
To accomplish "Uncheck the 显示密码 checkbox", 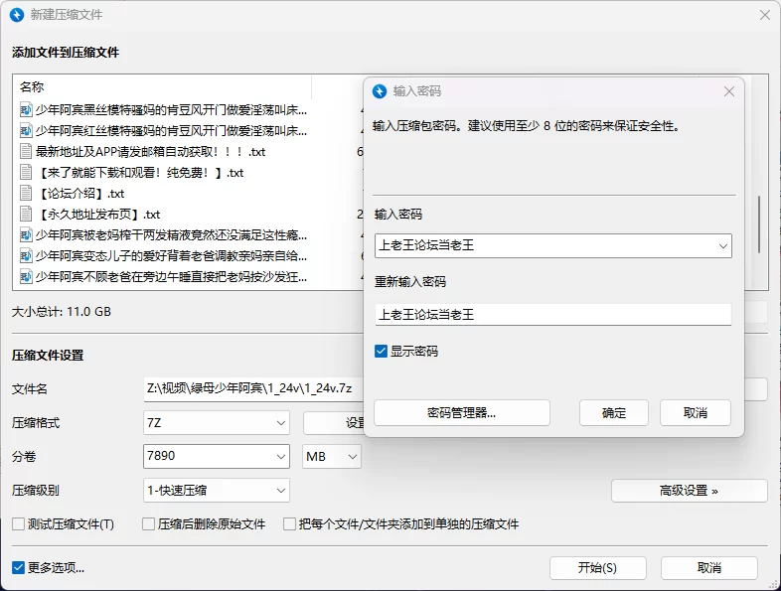I will (x=381, y=352).
